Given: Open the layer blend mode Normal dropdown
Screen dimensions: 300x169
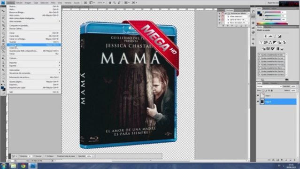Looking at the screenshot, I should click(269, 86).
